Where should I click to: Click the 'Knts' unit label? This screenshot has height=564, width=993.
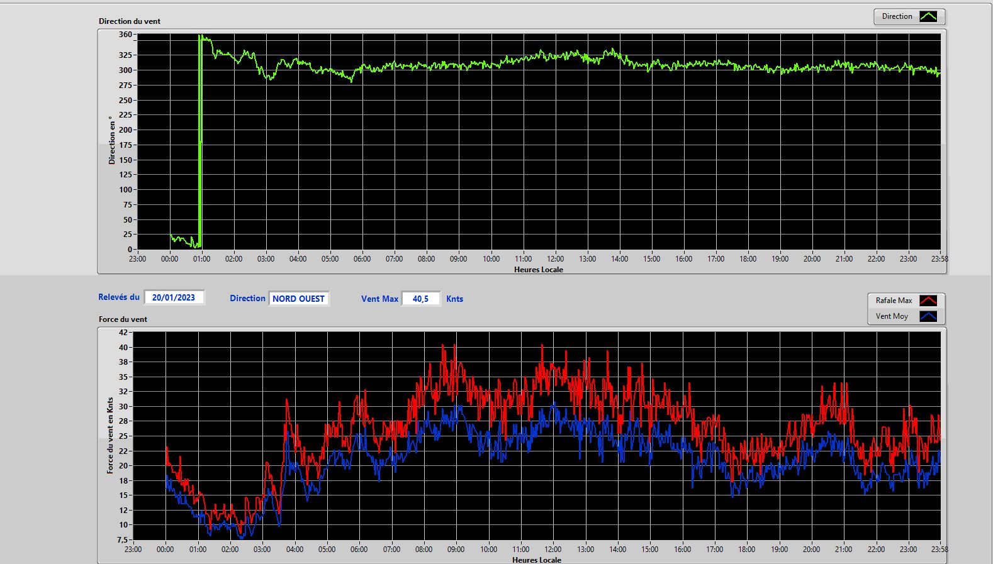[454, 299]
